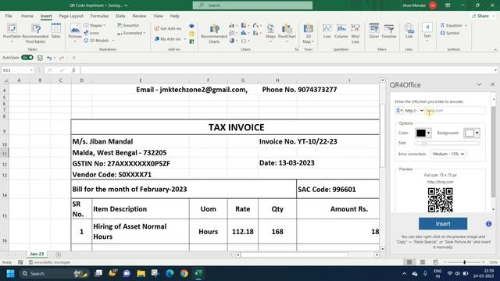Open File Explorer from the taskbar
Screen dimensions: 500x281
(x=141, y=273)
